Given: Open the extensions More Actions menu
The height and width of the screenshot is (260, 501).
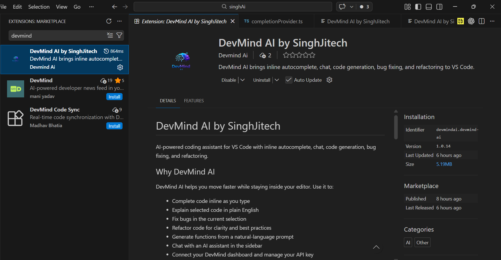Looking at the screenshot, I should click(x=120, y=21).
